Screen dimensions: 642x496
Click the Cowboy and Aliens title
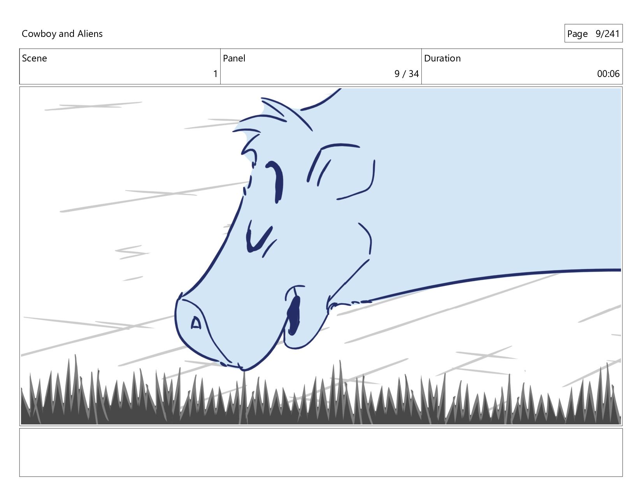[62, 34]
